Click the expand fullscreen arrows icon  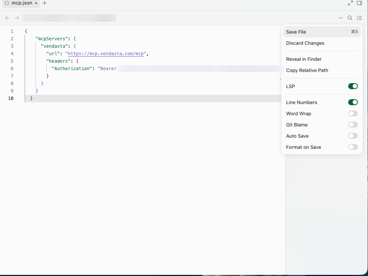(x=350, y=3)
